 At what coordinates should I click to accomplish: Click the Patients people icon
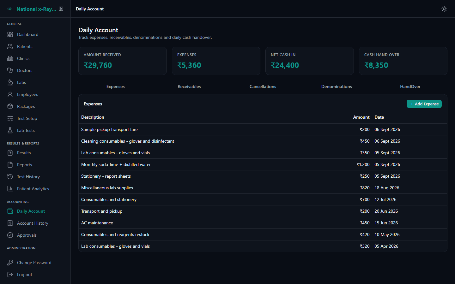click(x=10, y=46)
